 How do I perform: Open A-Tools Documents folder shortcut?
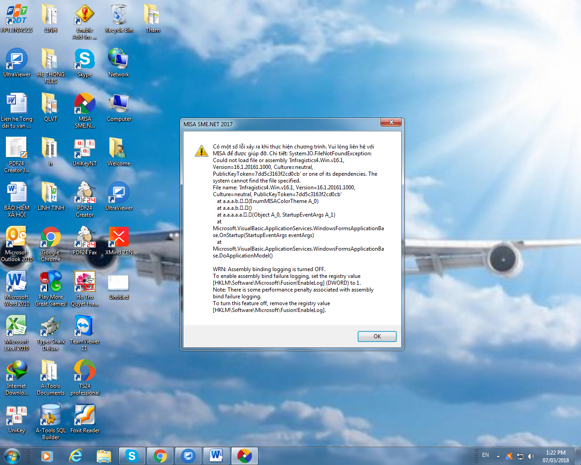pyautogui.click(x=50, y=377)
